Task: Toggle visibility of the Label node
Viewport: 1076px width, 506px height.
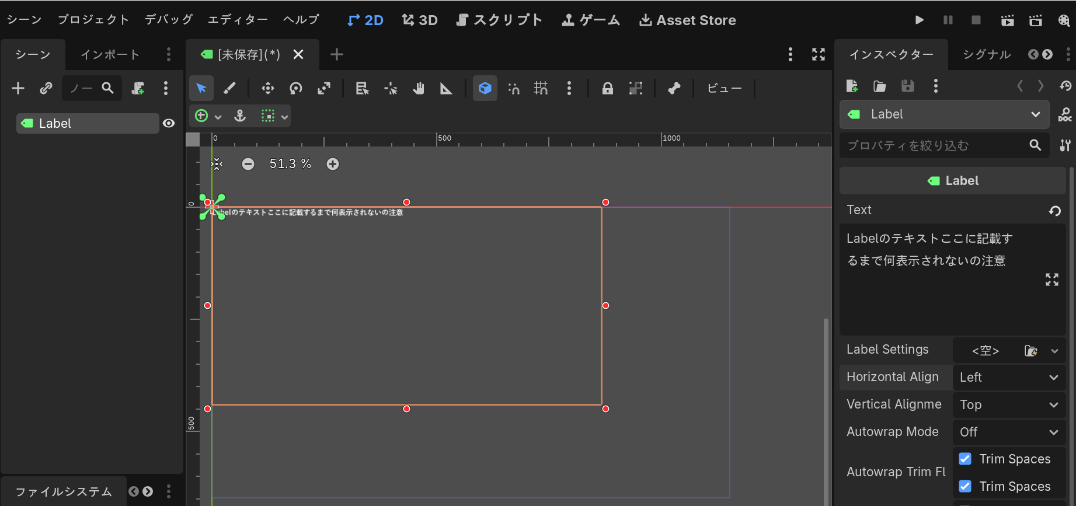Action: tap(169, 123)
